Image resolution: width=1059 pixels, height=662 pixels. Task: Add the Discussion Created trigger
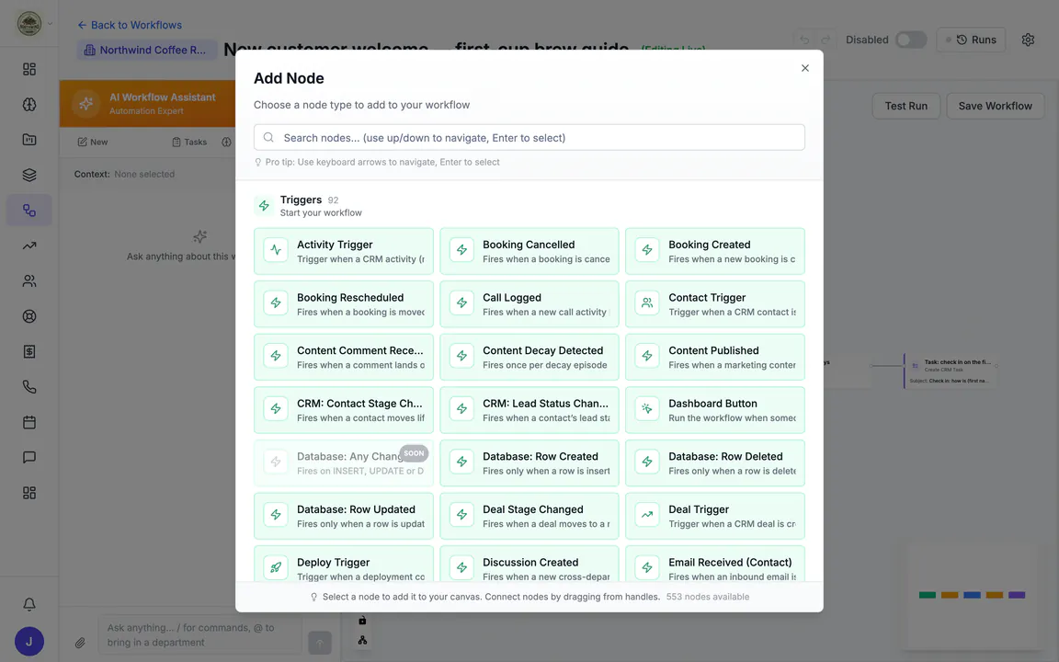[x=529, y=564]
